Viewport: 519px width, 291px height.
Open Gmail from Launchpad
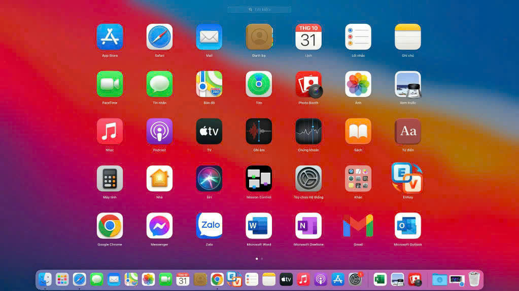358,226
